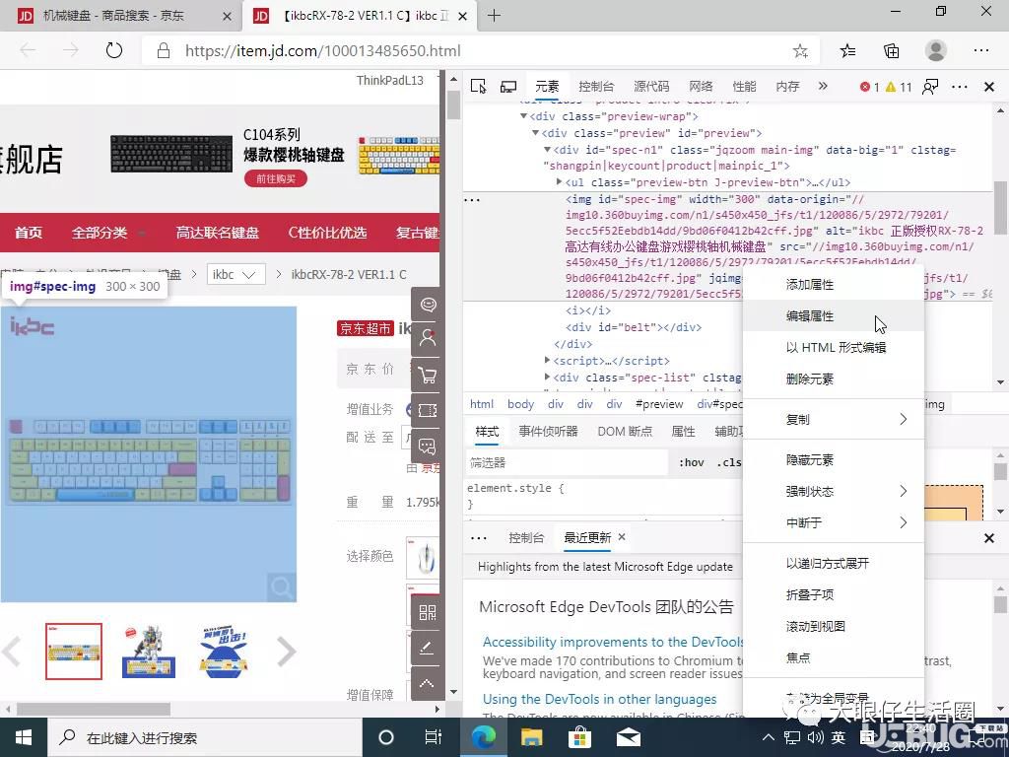Open Cortana circle on taskbar
This screenshot has width=1009, height=757.
(x=386, y=737)
